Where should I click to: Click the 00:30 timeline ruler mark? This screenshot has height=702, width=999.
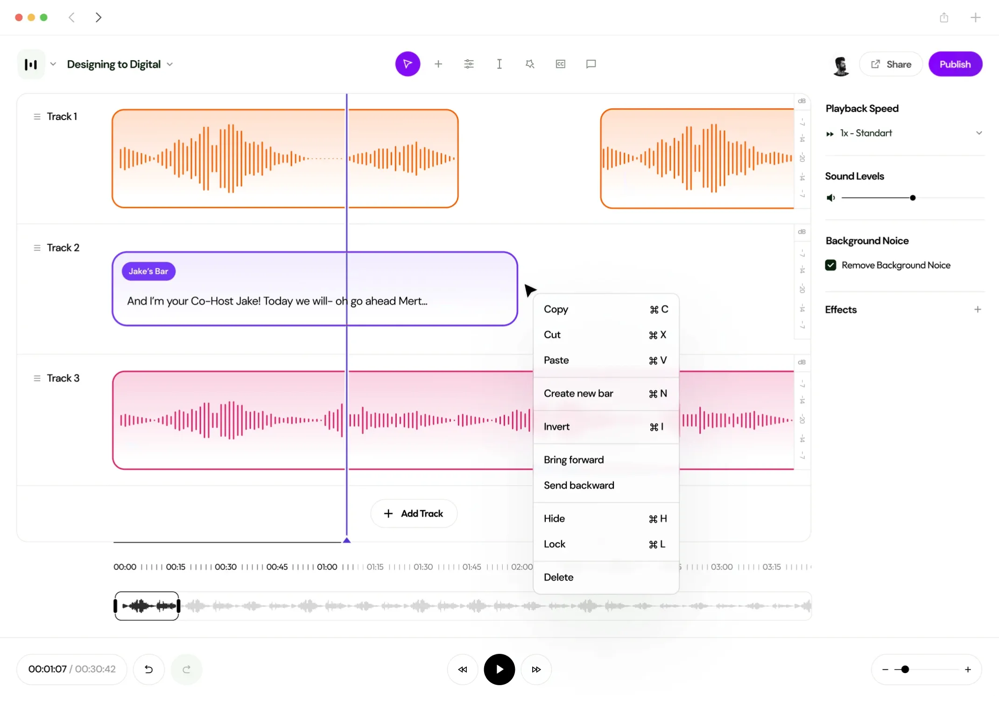[x=225, y=567]
